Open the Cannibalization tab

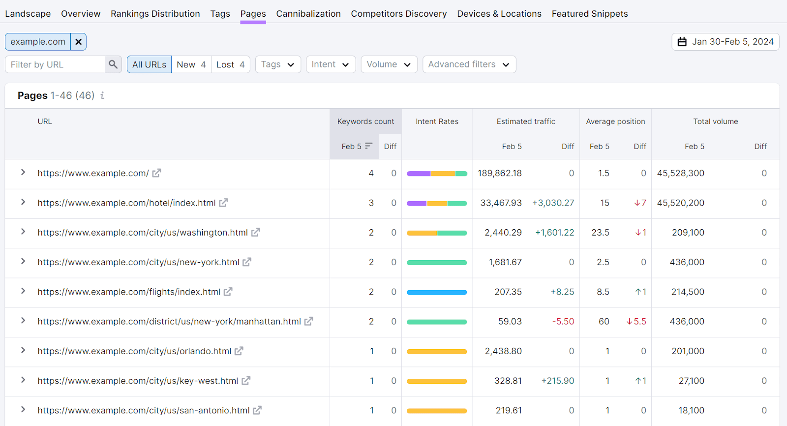point(308,14)
